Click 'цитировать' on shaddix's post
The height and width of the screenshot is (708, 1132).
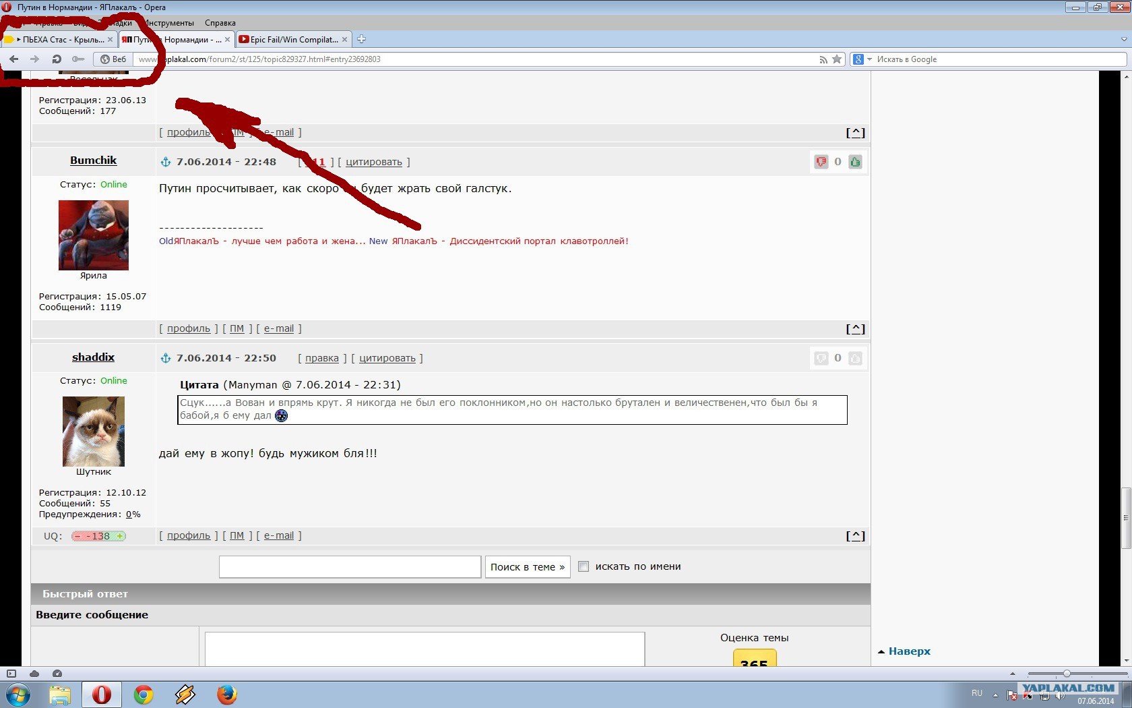tap(387, 358)
